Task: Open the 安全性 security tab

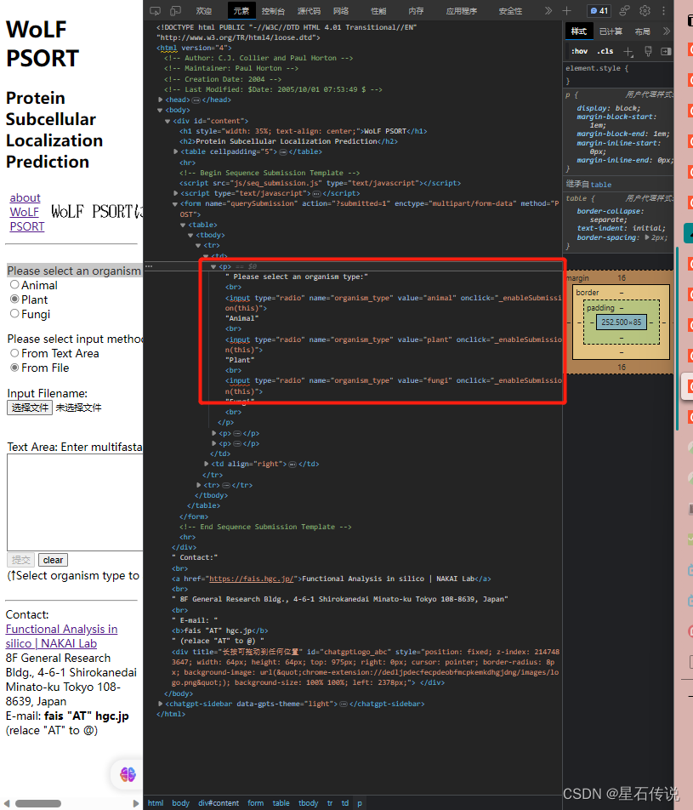Action: 510,11
